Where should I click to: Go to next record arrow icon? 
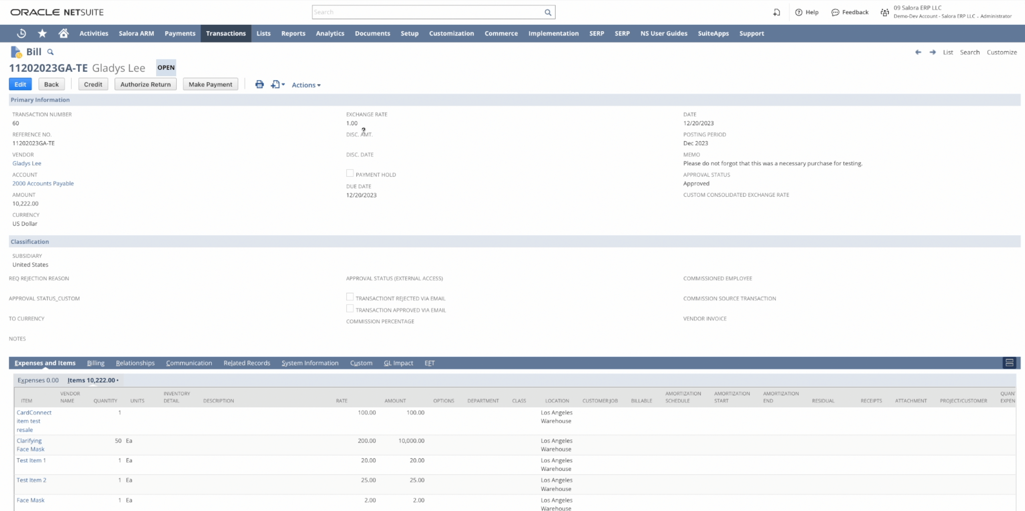pos(933,52)
